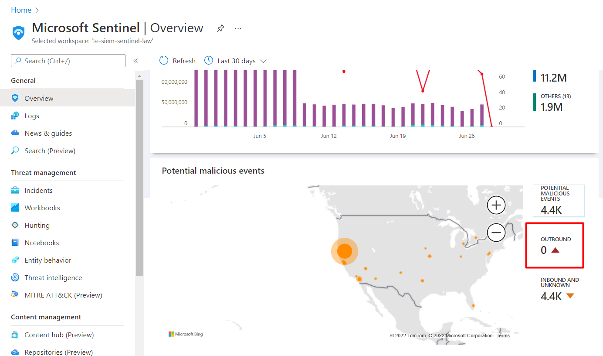
Task: Open the map Terms link
Action: (503, 335)
